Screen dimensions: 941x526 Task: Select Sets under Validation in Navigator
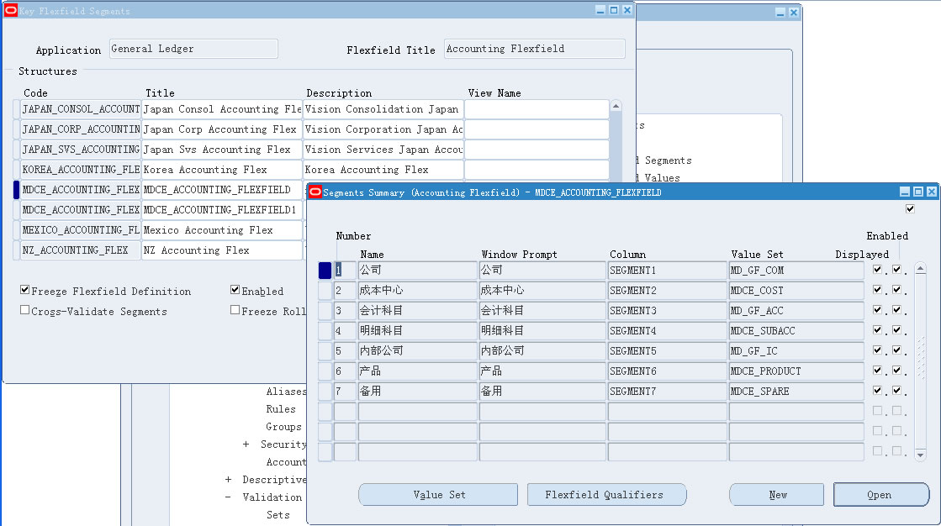(x=278, y=514)
